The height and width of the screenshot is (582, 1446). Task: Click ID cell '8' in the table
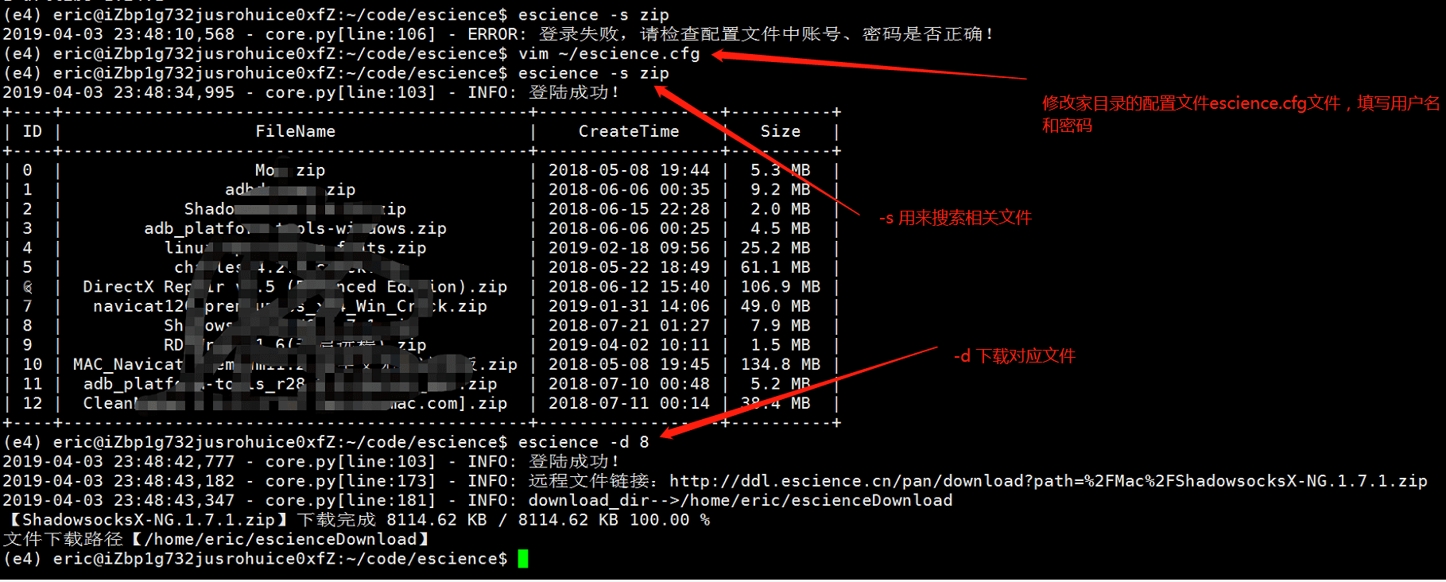point(28,325)
